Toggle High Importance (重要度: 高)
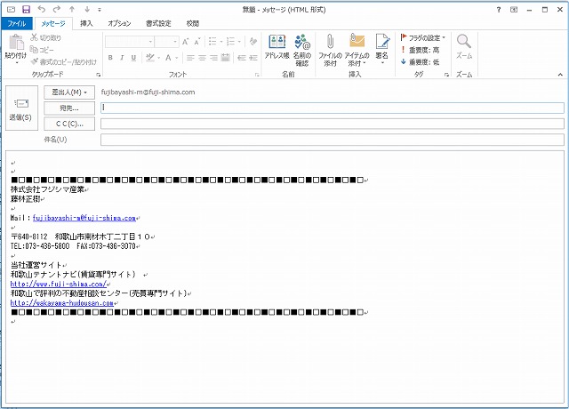This screenshot has width=569, height=409. (x=422, y=50)
